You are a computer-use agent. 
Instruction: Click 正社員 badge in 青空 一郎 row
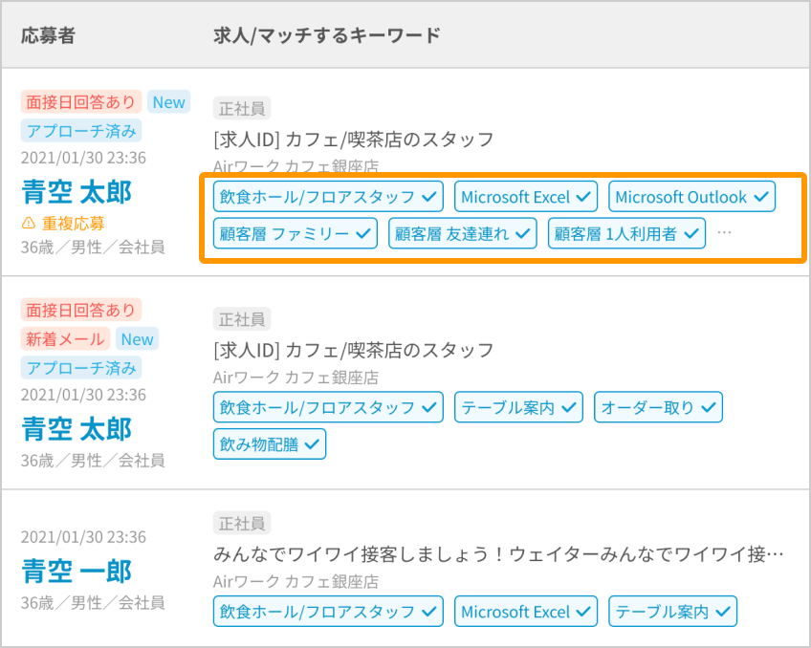242,524
